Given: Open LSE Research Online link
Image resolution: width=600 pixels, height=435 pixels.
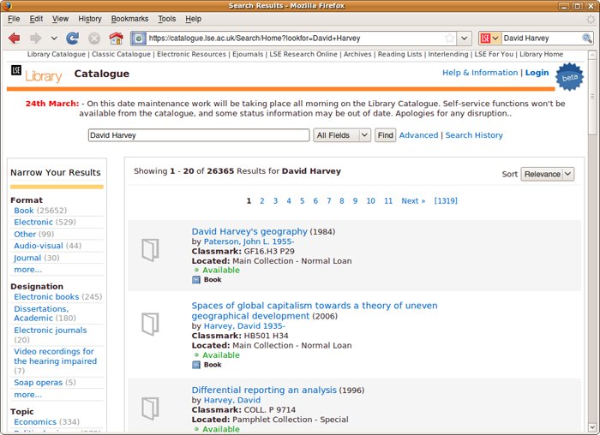Looking at the screenshot, I should 303,54.
